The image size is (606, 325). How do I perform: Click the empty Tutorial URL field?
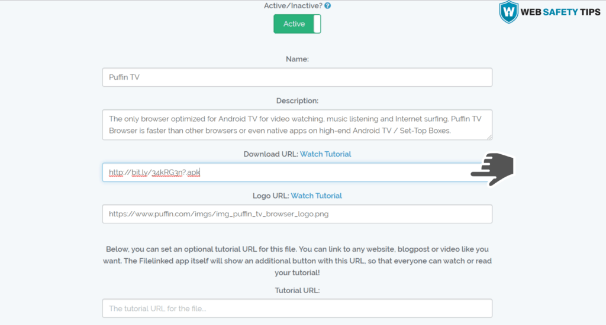(x=297, y=308)
